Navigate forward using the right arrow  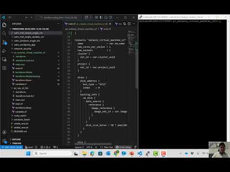[x=31, y=17]
